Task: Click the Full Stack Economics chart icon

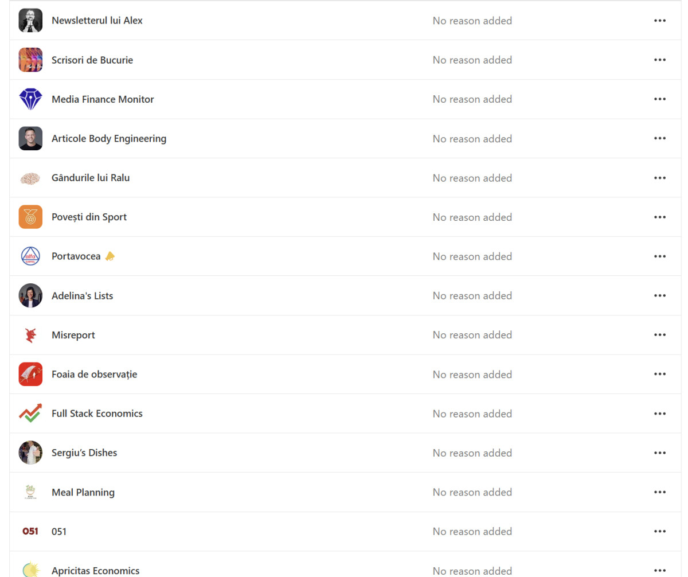Action: click(30, 414)
